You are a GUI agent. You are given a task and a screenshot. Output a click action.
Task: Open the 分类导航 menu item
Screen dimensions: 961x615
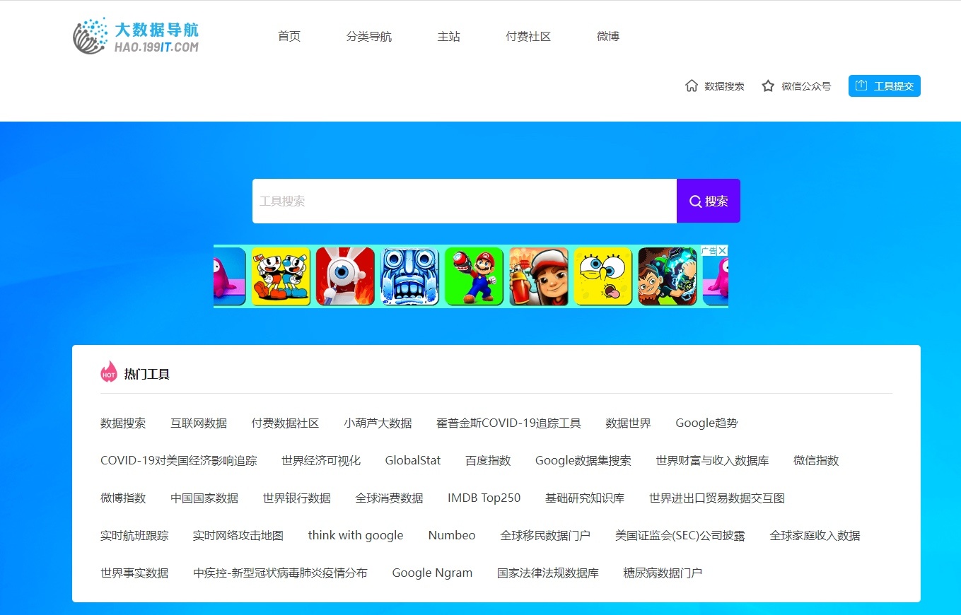click(368, 36)
